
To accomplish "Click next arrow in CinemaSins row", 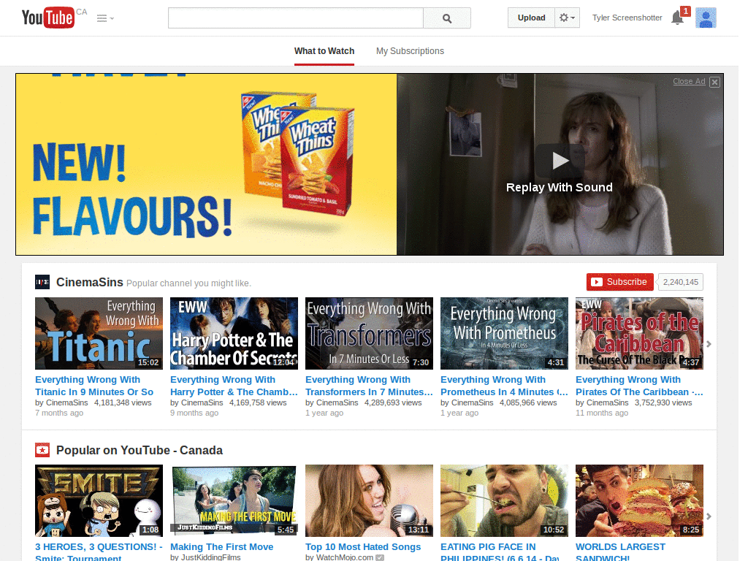I will [x=709, y=344].
